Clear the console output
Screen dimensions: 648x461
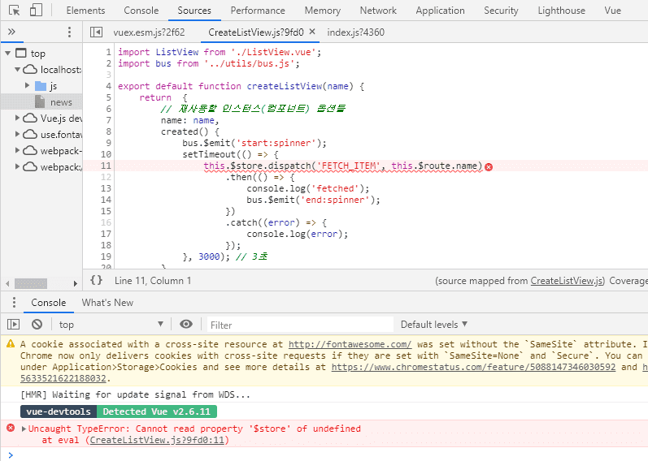click(x=37, y=325)
